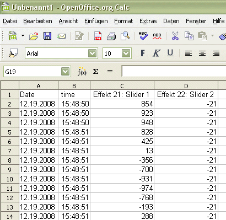Select cell with 'Effekt 21: Slider 1'

(122, 94)
